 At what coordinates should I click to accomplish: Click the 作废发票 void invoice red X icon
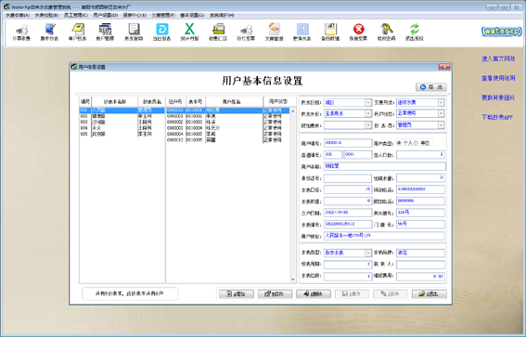358,32
